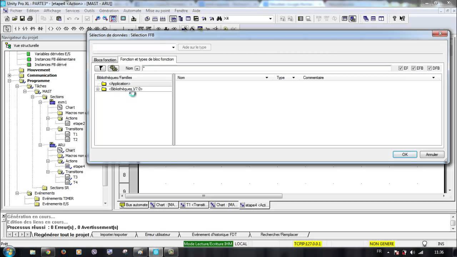Click inside the Nom filter field

point(267,68)
